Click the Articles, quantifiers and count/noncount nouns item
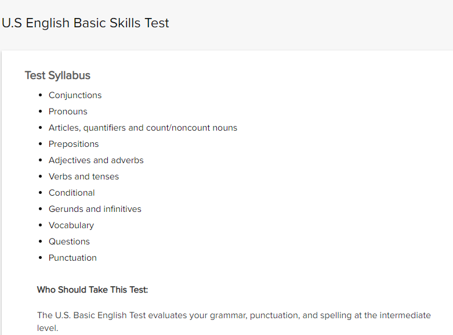 pos(143,128)
